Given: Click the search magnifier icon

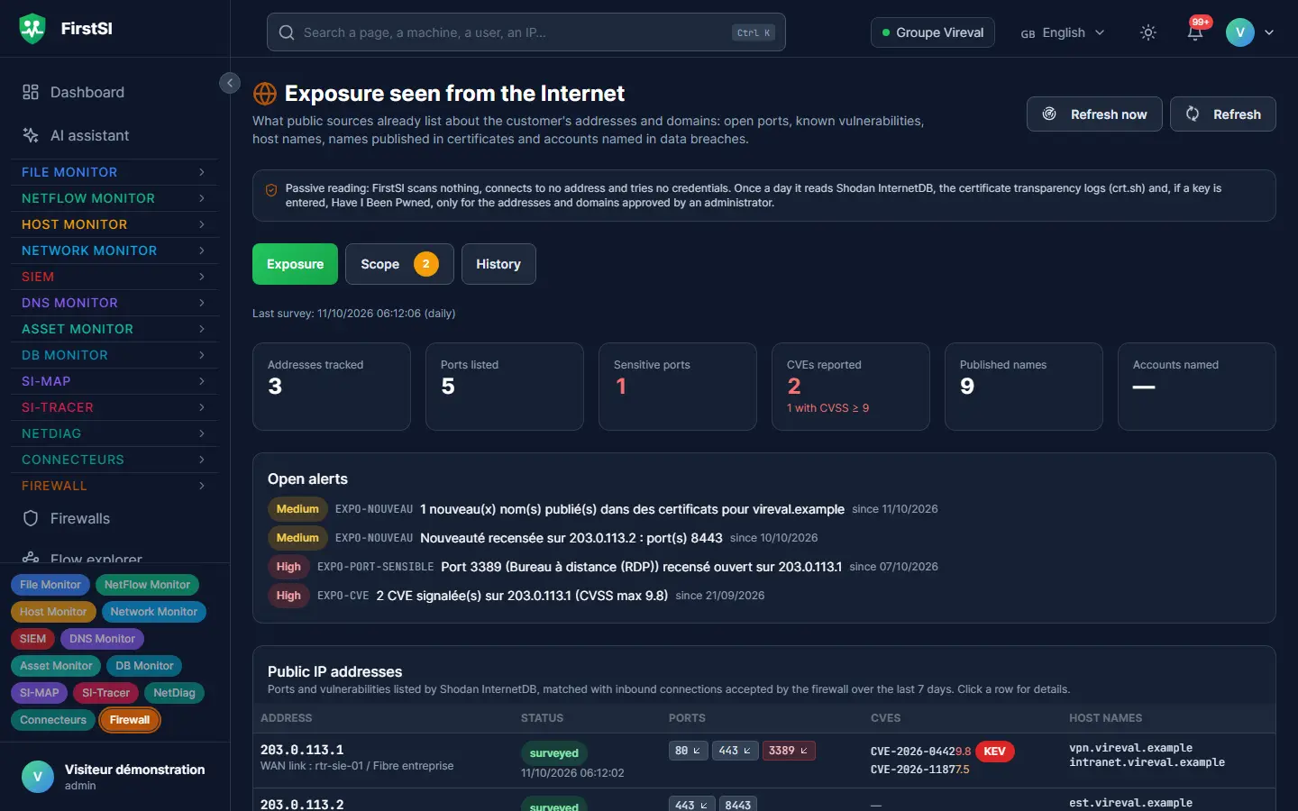Looking at the screenshot, I should pos(287,32).
